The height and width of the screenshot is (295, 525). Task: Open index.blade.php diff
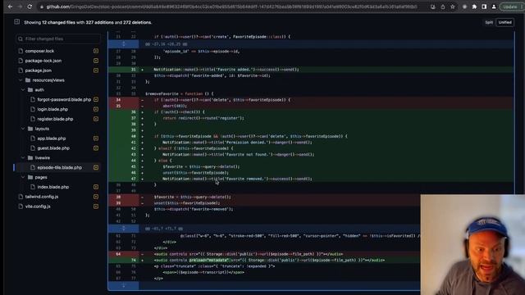[x=52, y=187]
